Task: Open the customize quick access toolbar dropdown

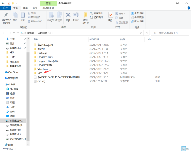Action: (x=16, y=3)
